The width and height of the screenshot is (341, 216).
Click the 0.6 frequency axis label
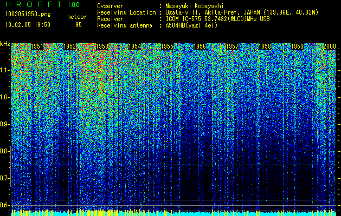pos(4,205)
